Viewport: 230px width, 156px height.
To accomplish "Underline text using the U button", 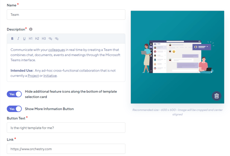I will 24,39.
